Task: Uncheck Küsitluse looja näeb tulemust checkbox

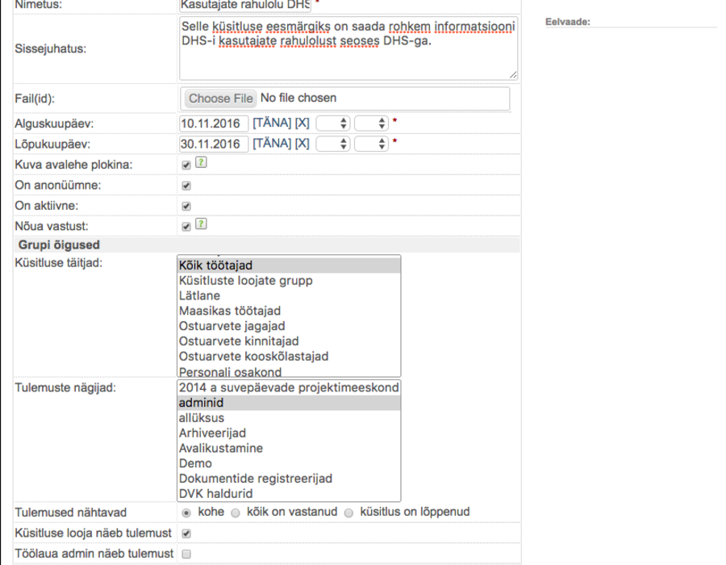Action: pyautogui.click(x=186, y=534)
